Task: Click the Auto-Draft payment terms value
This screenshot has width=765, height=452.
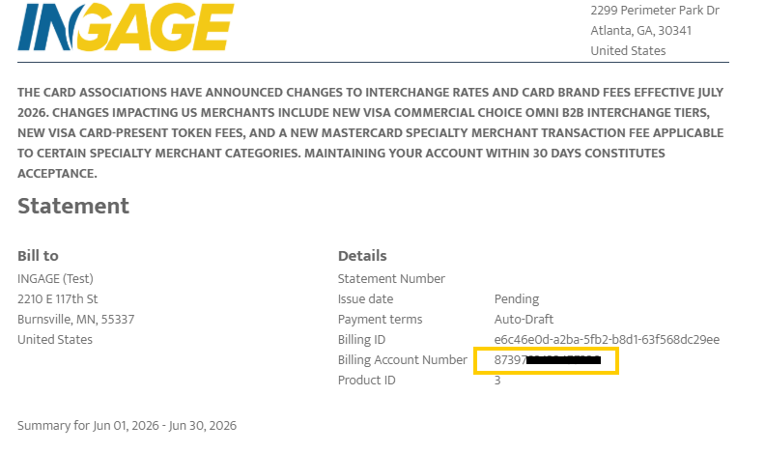Action: pyautogui.click(x=524, y=320)
